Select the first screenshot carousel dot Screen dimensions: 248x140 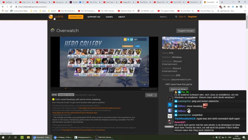[53, 88]
